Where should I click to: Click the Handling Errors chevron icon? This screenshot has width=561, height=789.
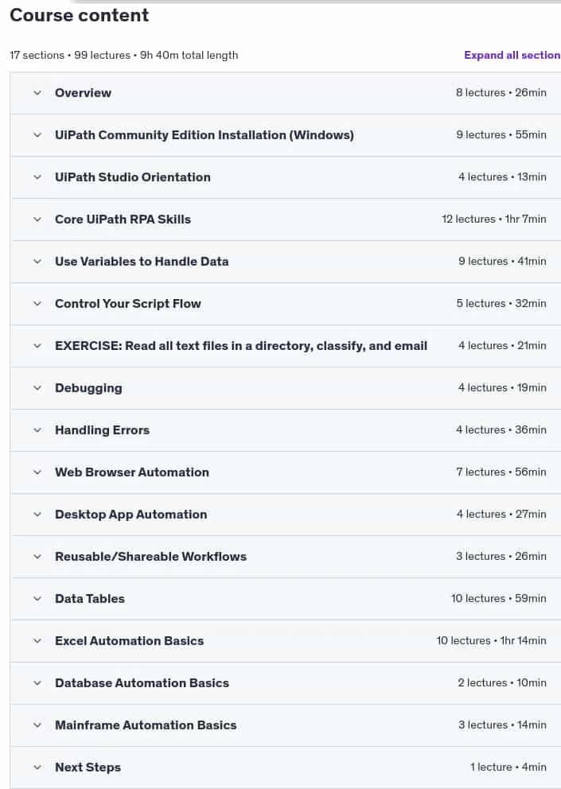37,430
